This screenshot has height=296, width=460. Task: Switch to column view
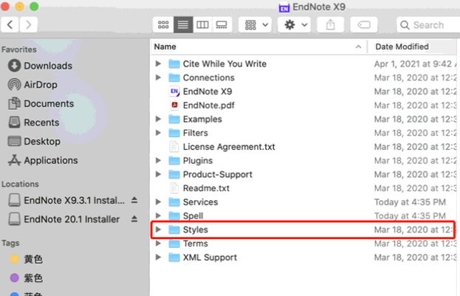[202, 24]
